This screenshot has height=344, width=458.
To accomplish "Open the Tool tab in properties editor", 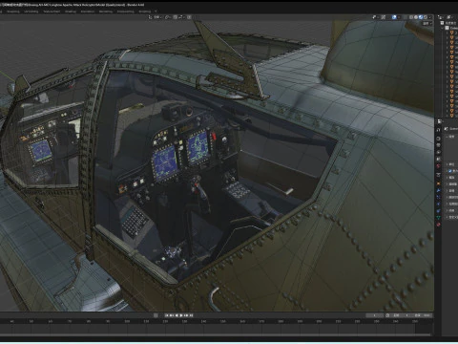I will coord(438,130).
